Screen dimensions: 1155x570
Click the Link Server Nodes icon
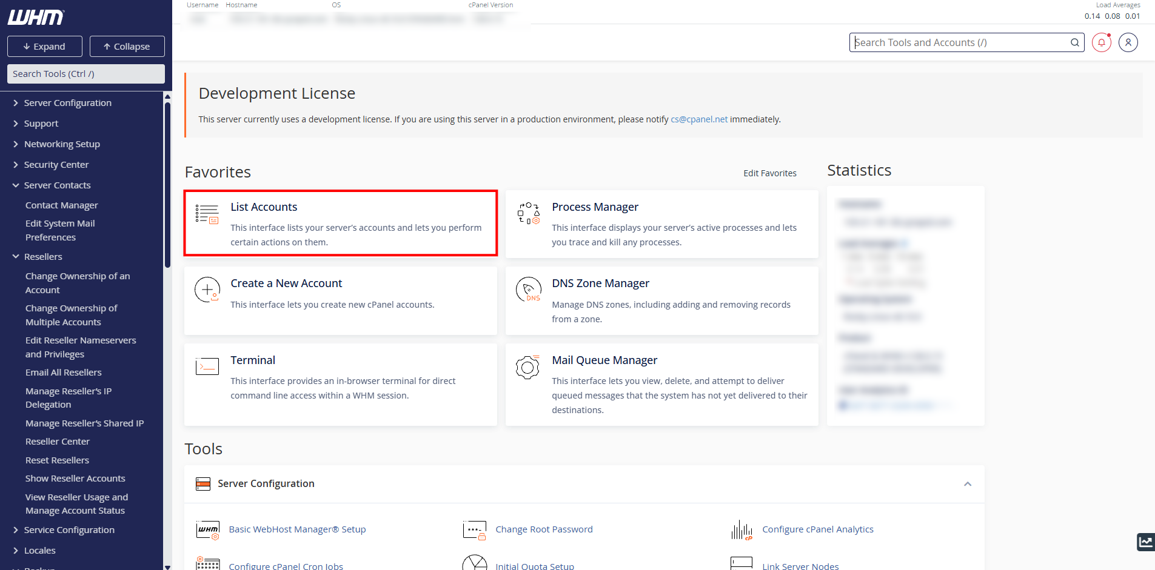pos(742,563)
